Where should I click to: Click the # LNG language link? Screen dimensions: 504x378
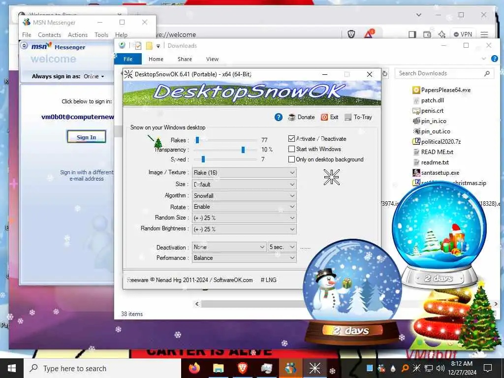268,280
